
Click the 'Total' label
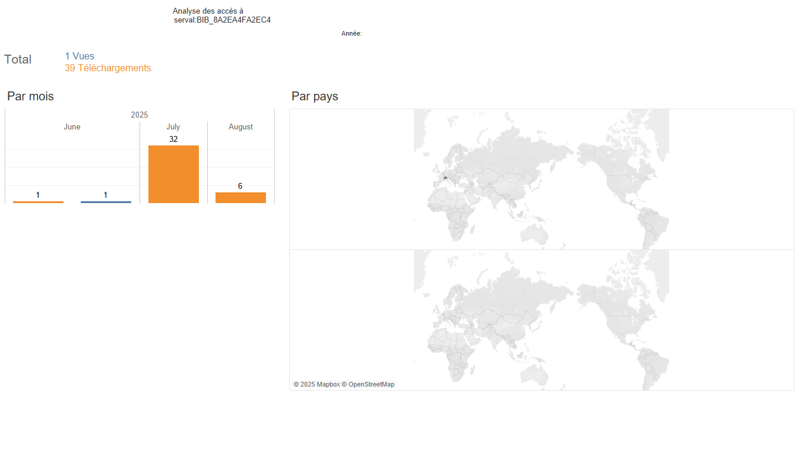18,59
